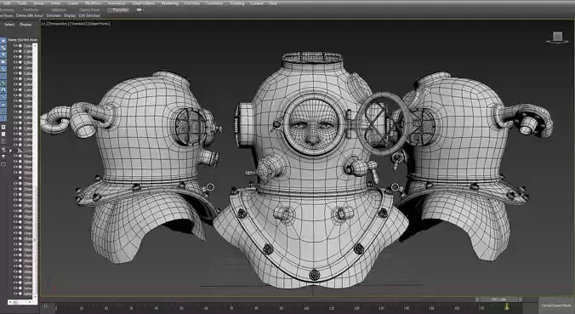Open the Views menu

click(x=56, y=3)
